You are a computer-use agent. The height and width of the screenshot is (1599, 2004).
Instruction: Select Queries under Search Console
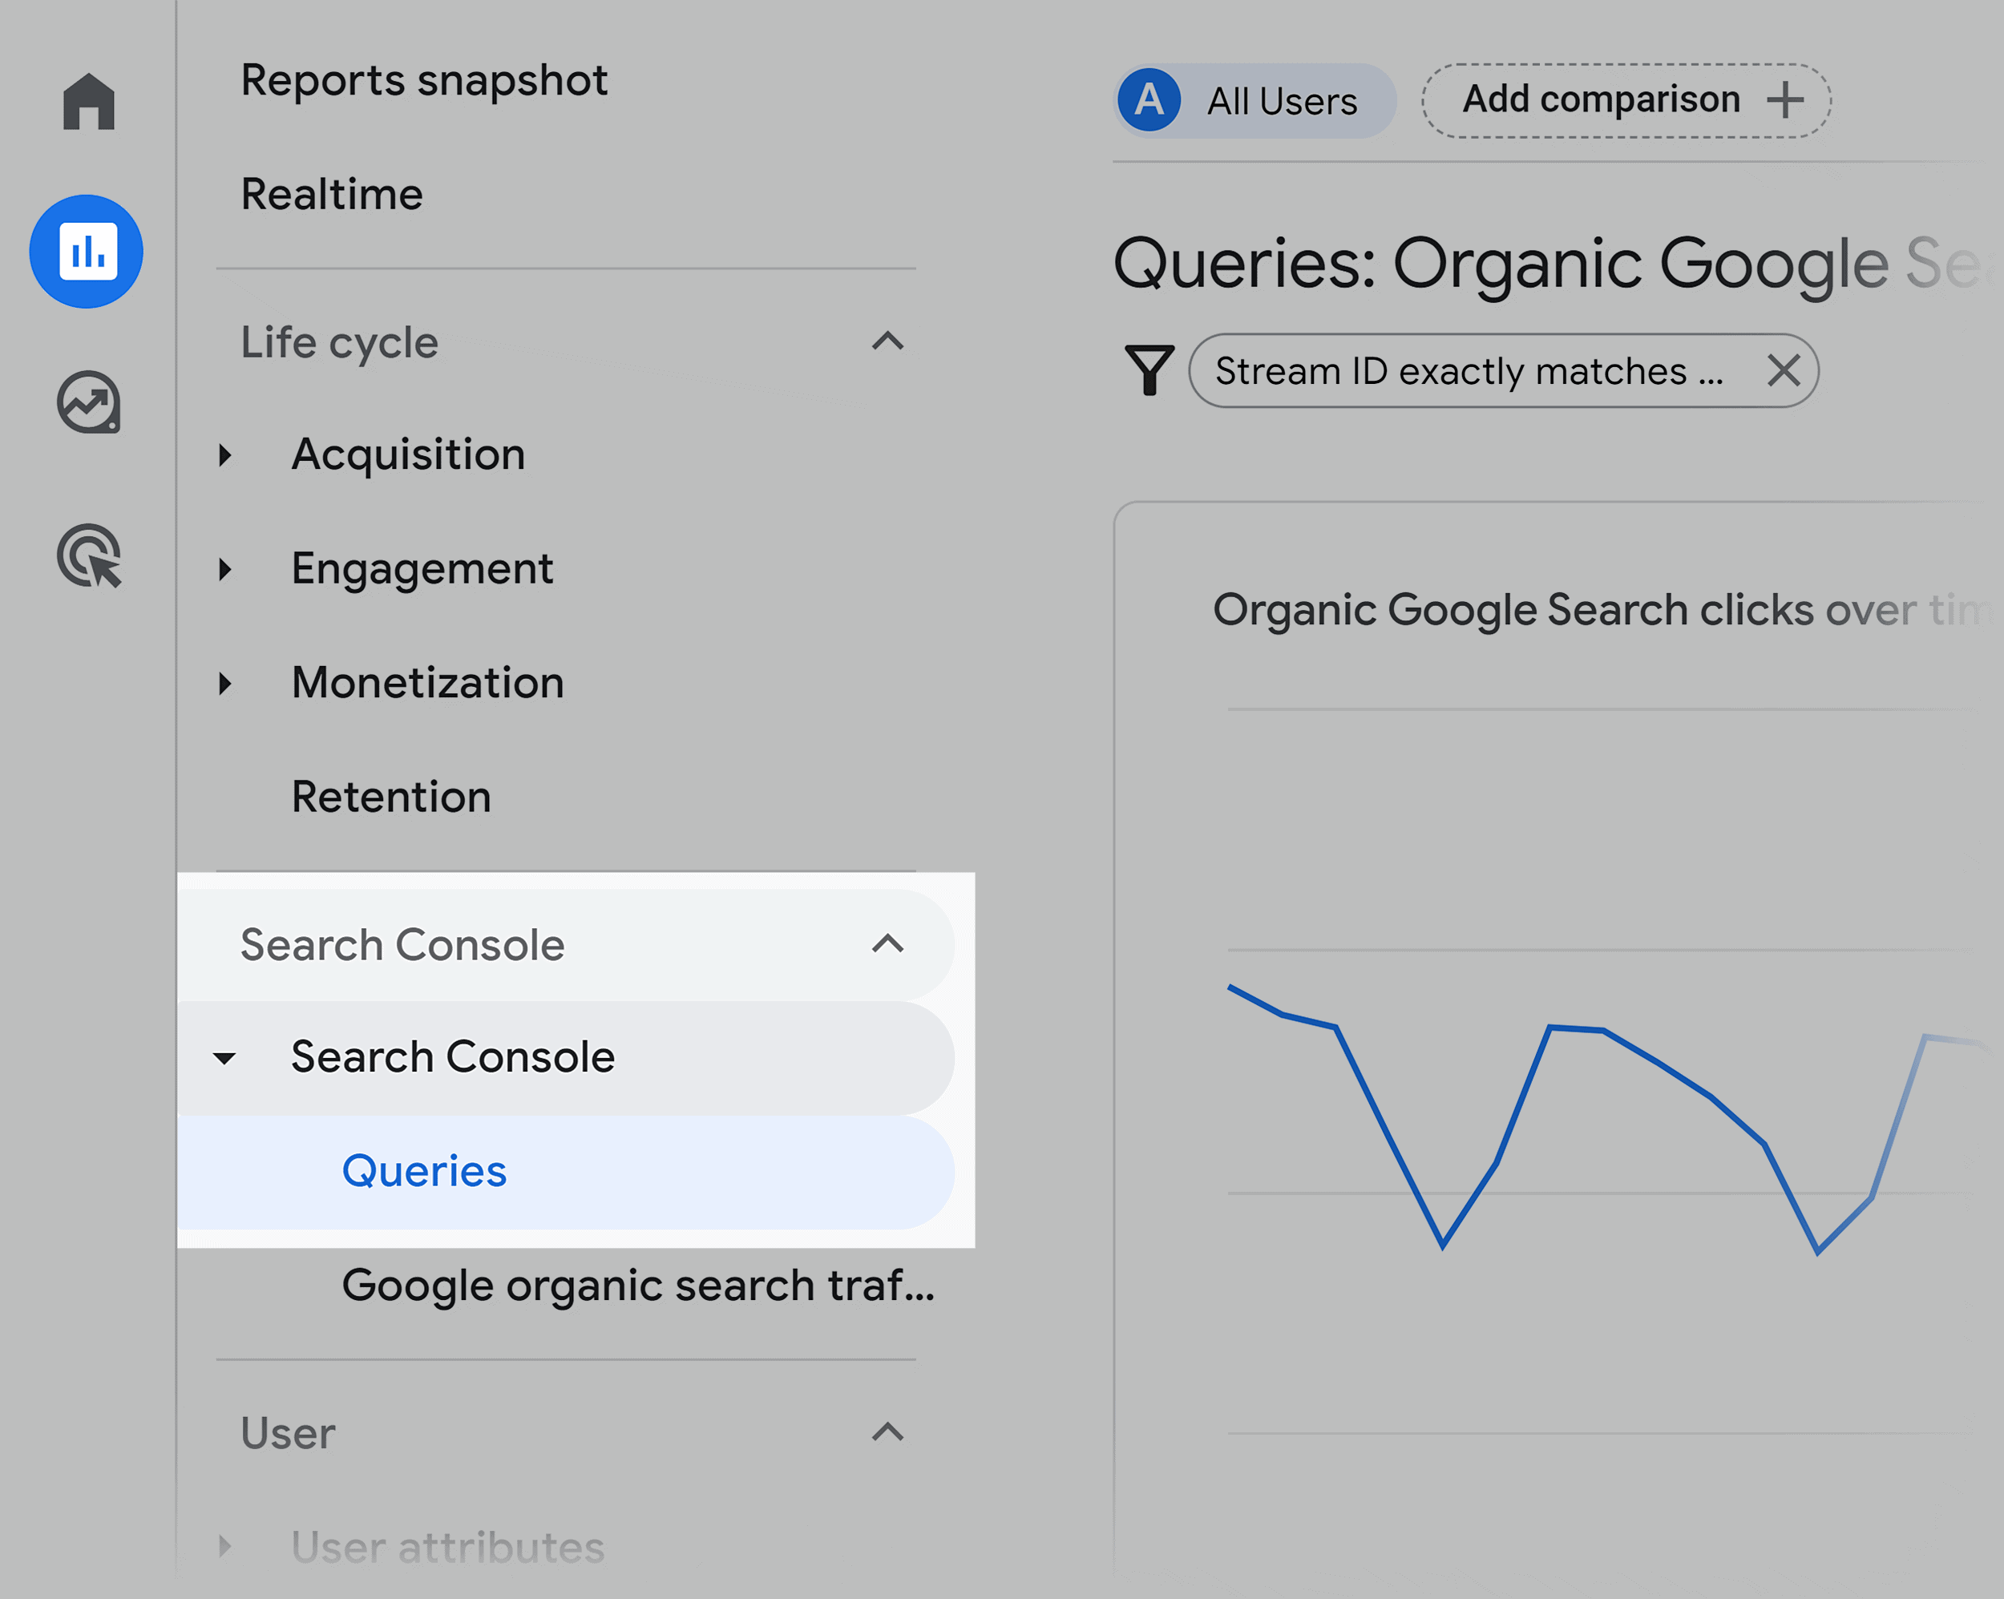424,1170
